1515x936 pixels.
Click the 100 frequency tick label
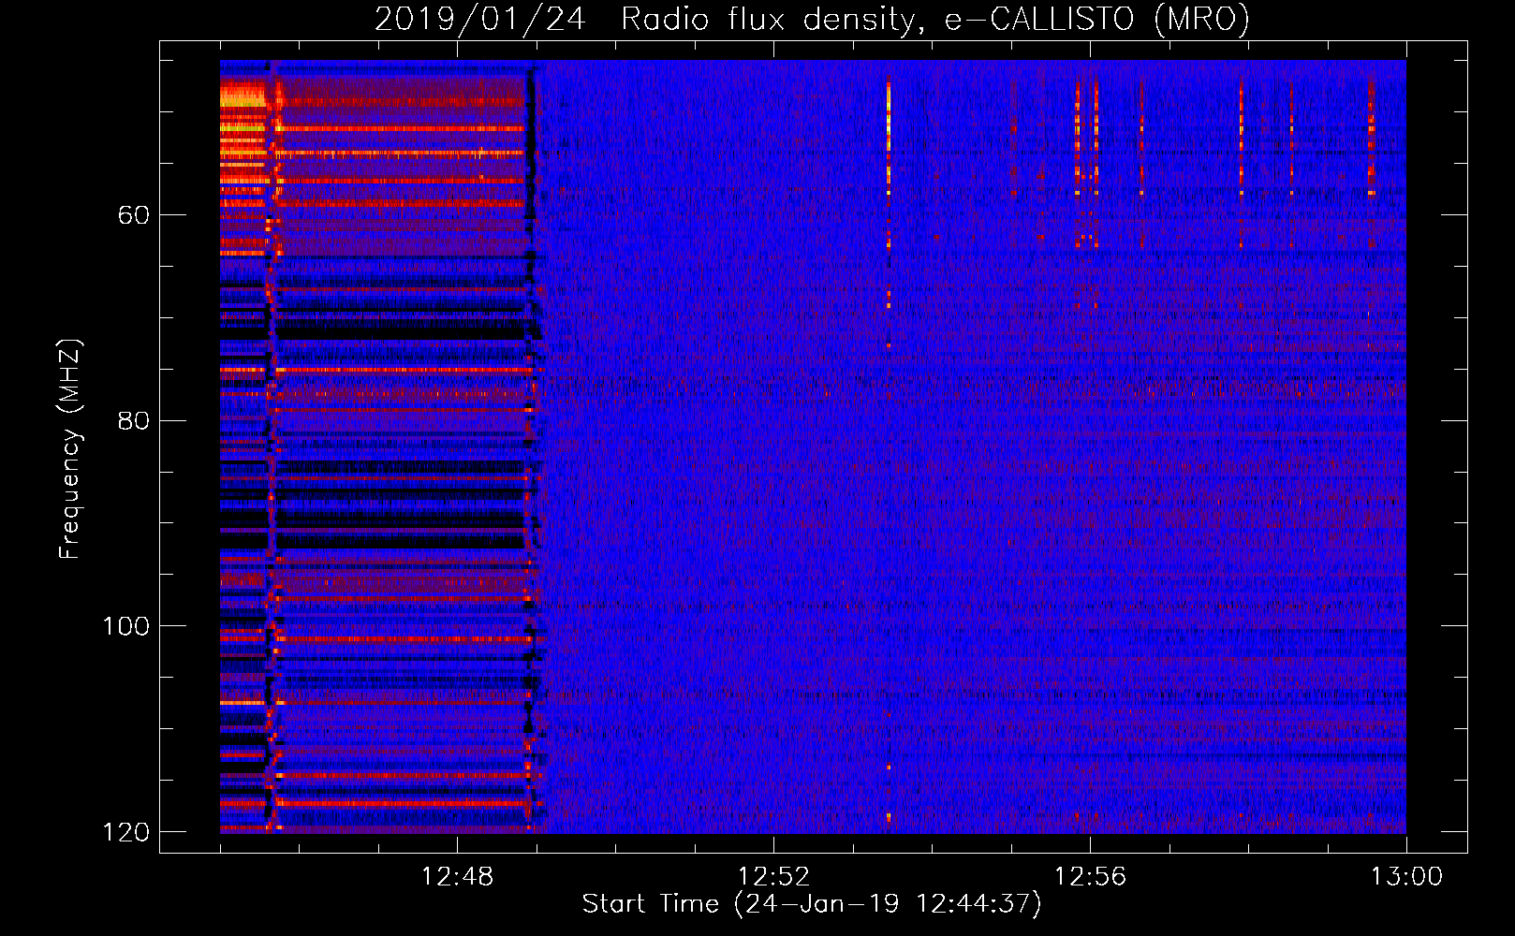pyautogui.click(x=125, y=626)
